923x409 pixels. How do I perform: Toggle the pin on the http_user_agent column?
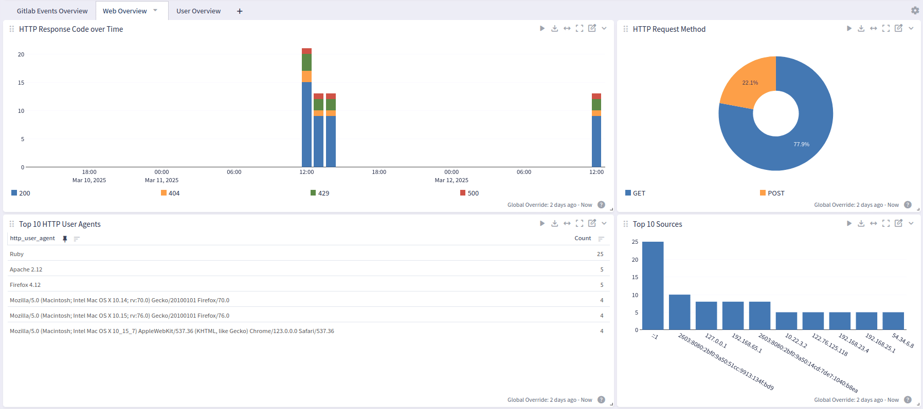point(65,239)
